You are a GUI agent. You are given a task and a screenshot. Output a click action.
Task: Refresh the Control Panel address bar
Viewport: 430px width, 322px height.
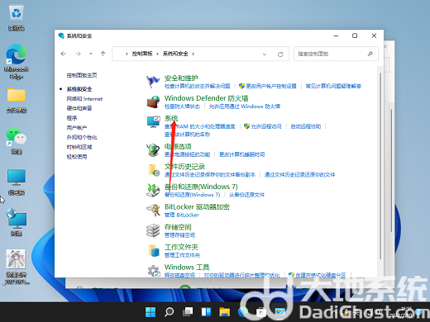pyautogui.click(x=280, y=54)
